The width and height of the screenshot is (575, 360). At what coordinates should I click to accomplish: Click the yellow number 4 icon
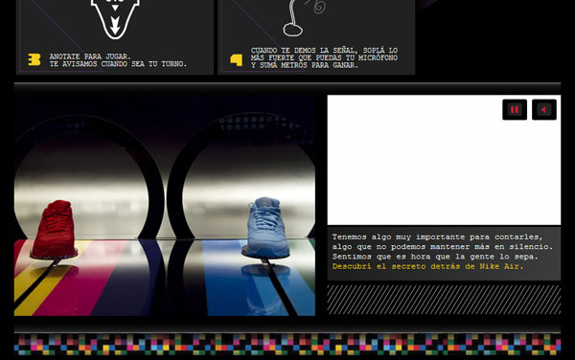tap(237, 60)
